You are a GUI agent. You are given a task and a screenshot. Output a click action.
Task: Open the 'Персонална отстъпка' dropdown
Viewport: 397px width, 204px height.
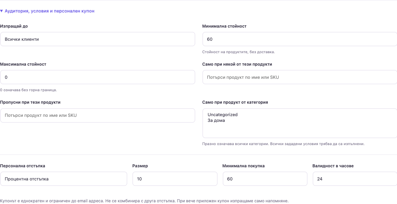[64, 179]
